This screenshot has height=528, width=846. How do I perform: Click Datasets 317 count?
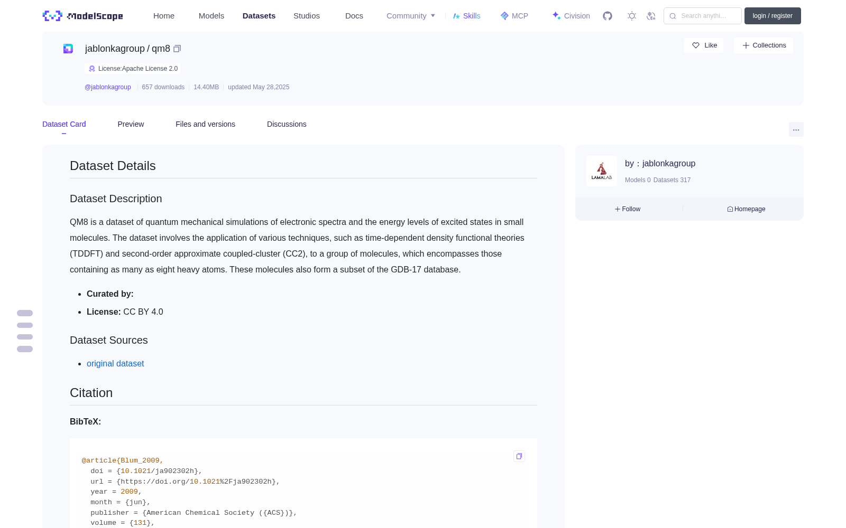(x=672, y=180)
